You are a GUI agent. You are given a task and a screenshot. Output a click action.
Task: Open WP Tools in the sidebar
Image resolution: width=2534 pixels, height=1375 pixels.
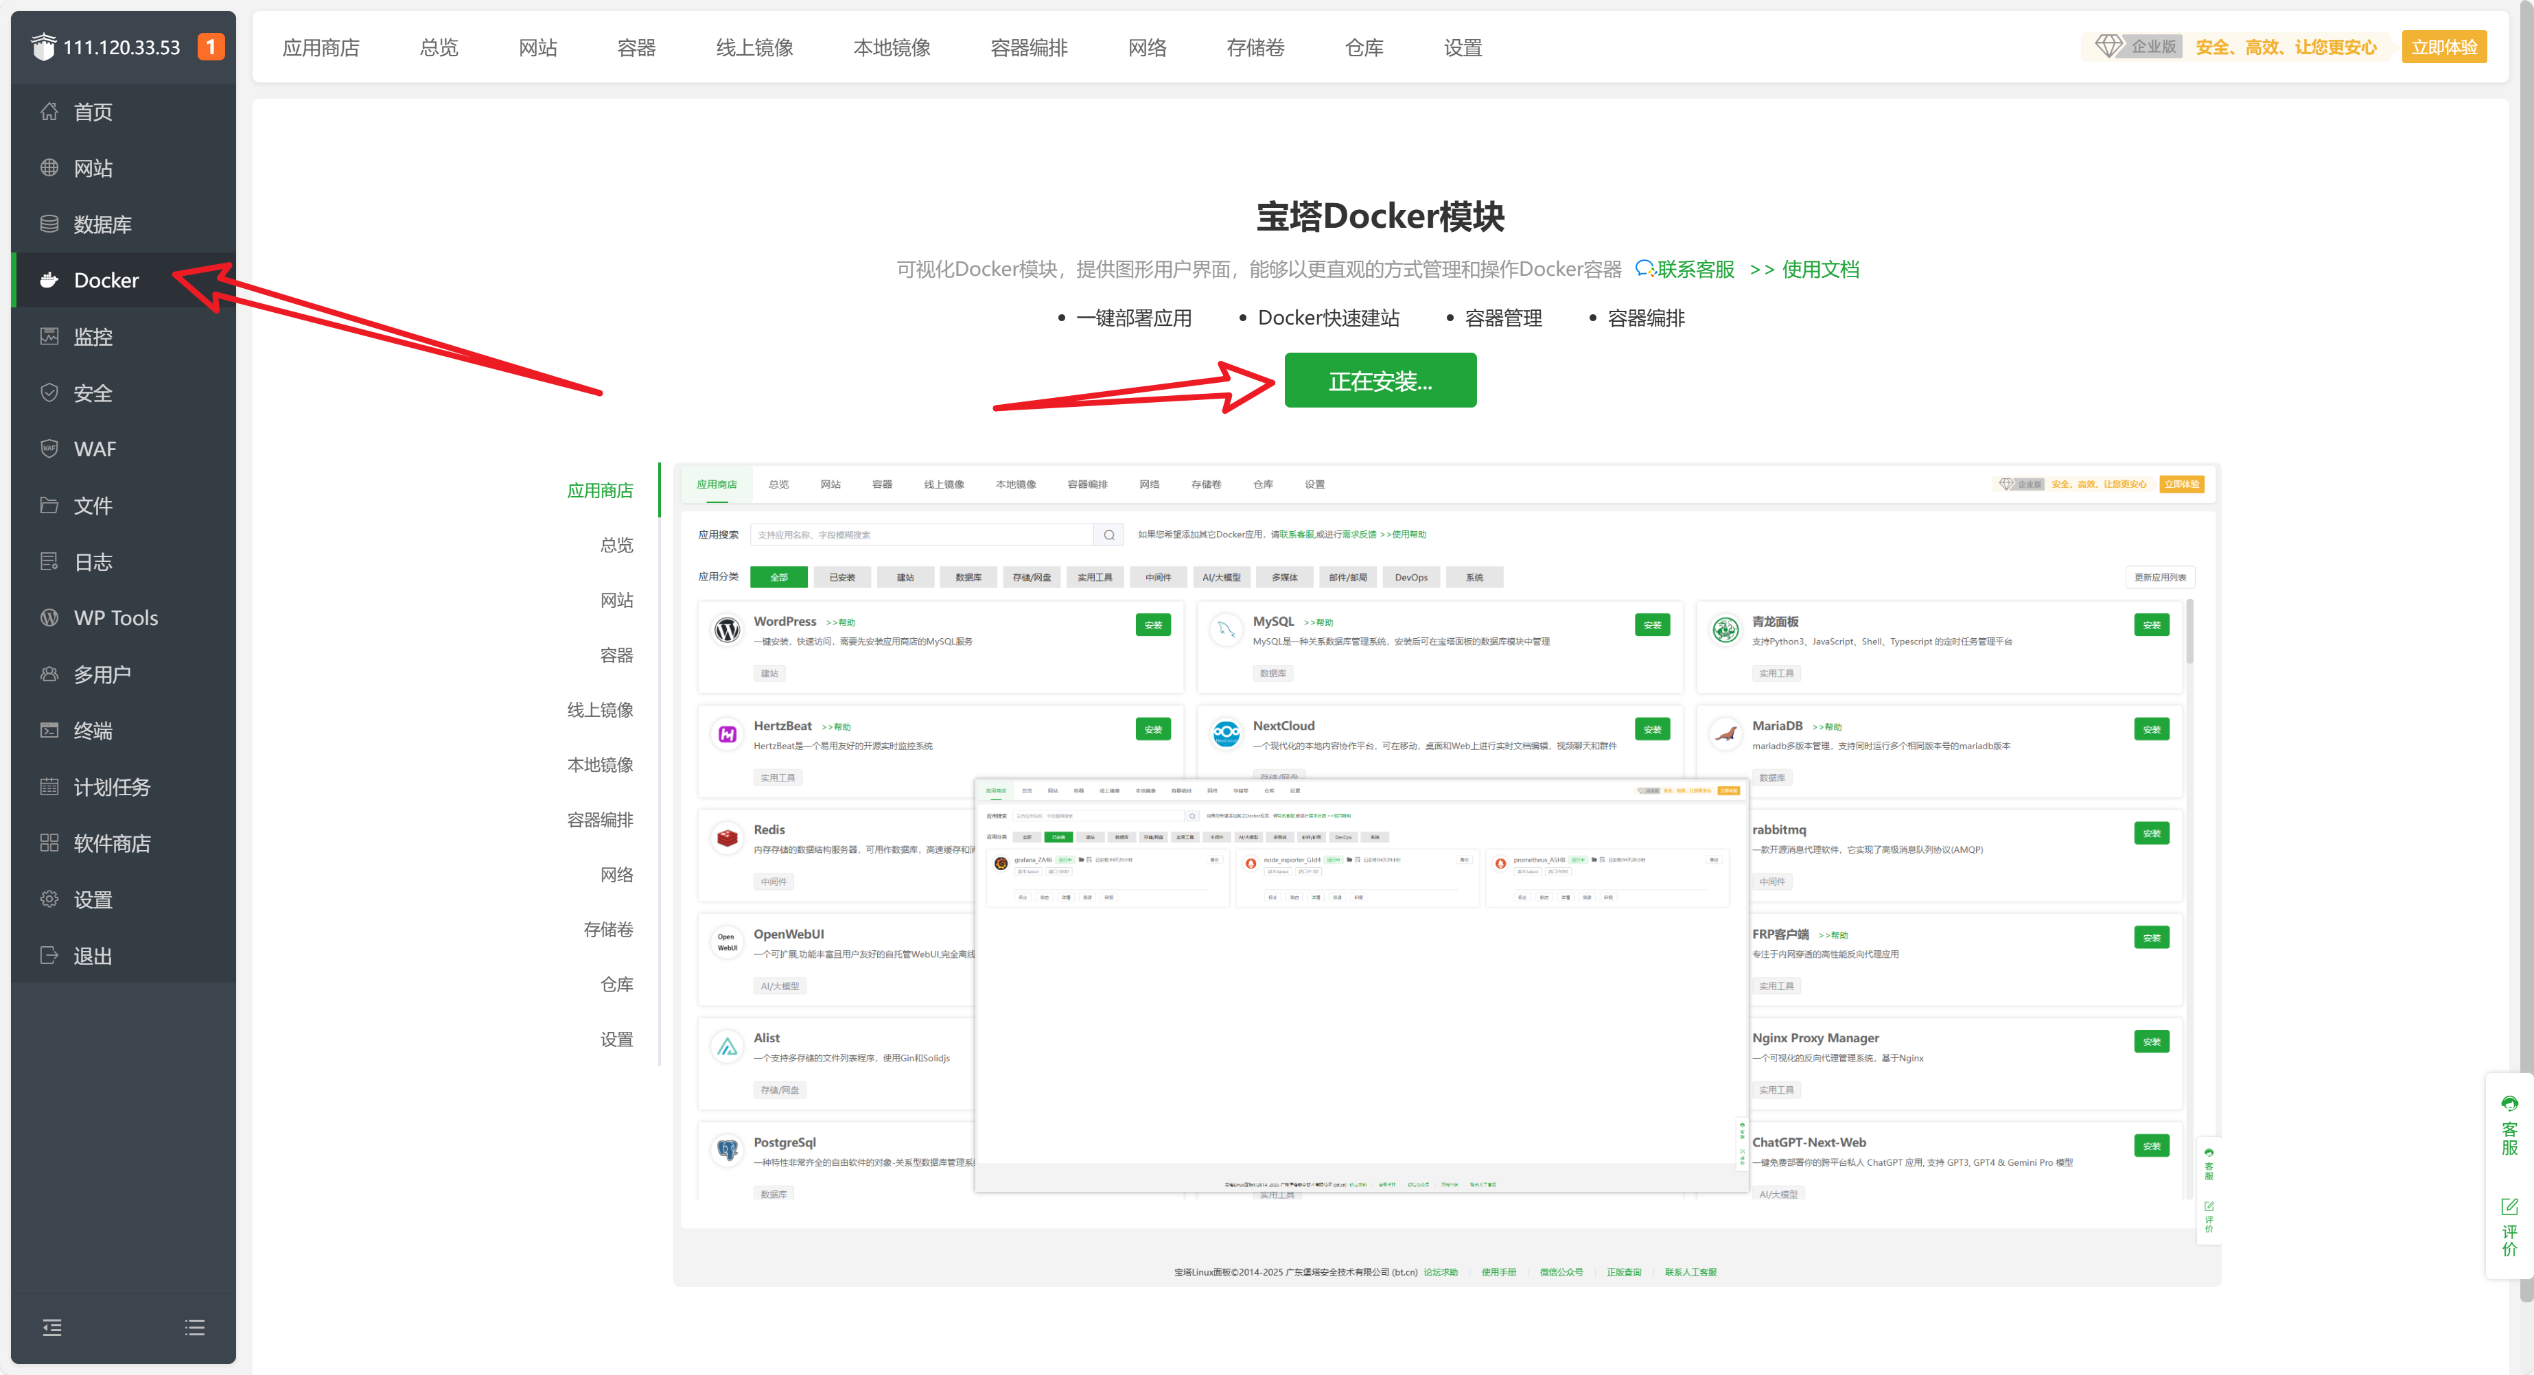tap(123, 618)
